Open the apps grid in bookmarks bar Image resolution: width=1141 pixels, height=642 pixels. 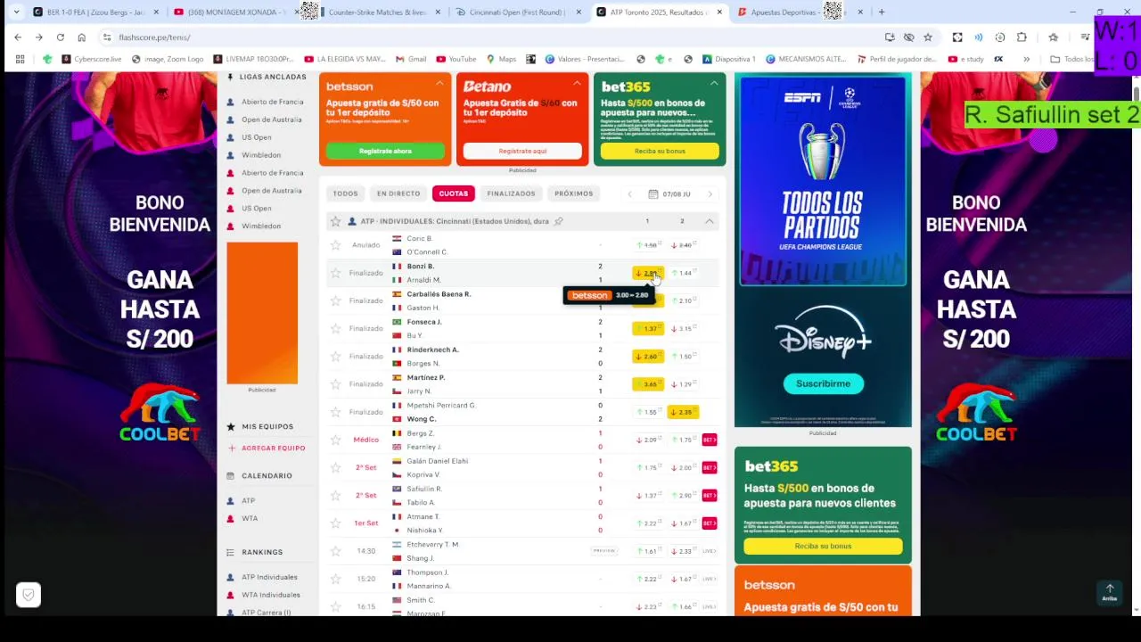[20, 59]
